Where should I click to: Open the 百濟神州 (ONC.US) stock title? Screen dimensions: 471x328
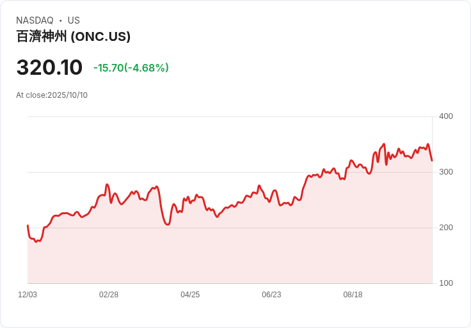[73, 36]
